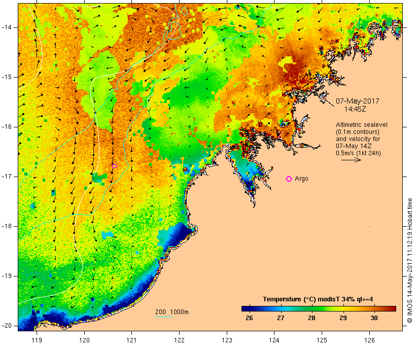Click the cyan 200m depth contour sample line
Screen dimensions: 416x345
tap(164, 317)
